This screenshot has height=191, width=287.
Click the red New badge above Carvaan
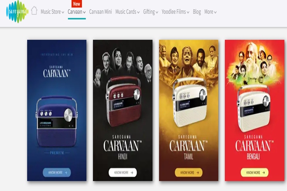[x=77, y=3]
